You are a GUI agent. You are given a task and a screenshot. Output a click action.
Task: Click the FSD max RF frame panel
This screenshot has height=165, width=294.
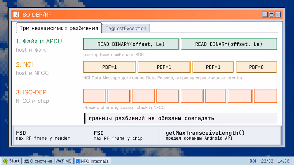[43, 135]
